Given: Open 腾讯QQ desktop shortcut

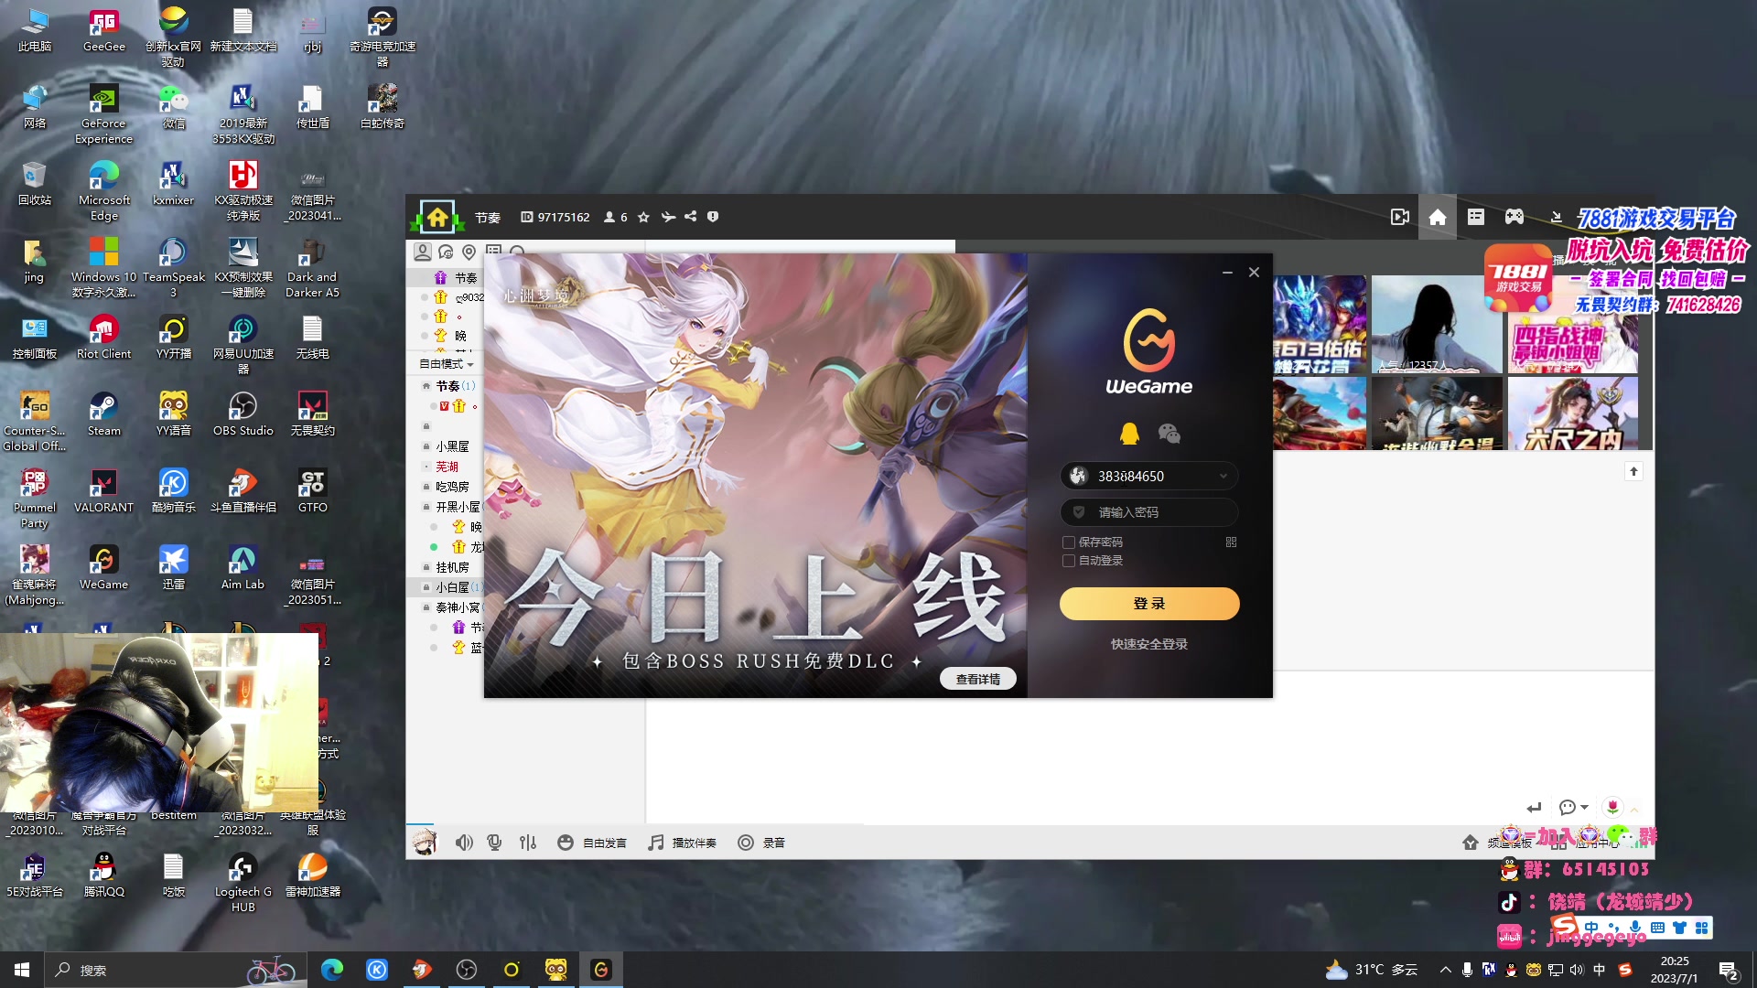Looking at the screenshot, I should 103,875.
